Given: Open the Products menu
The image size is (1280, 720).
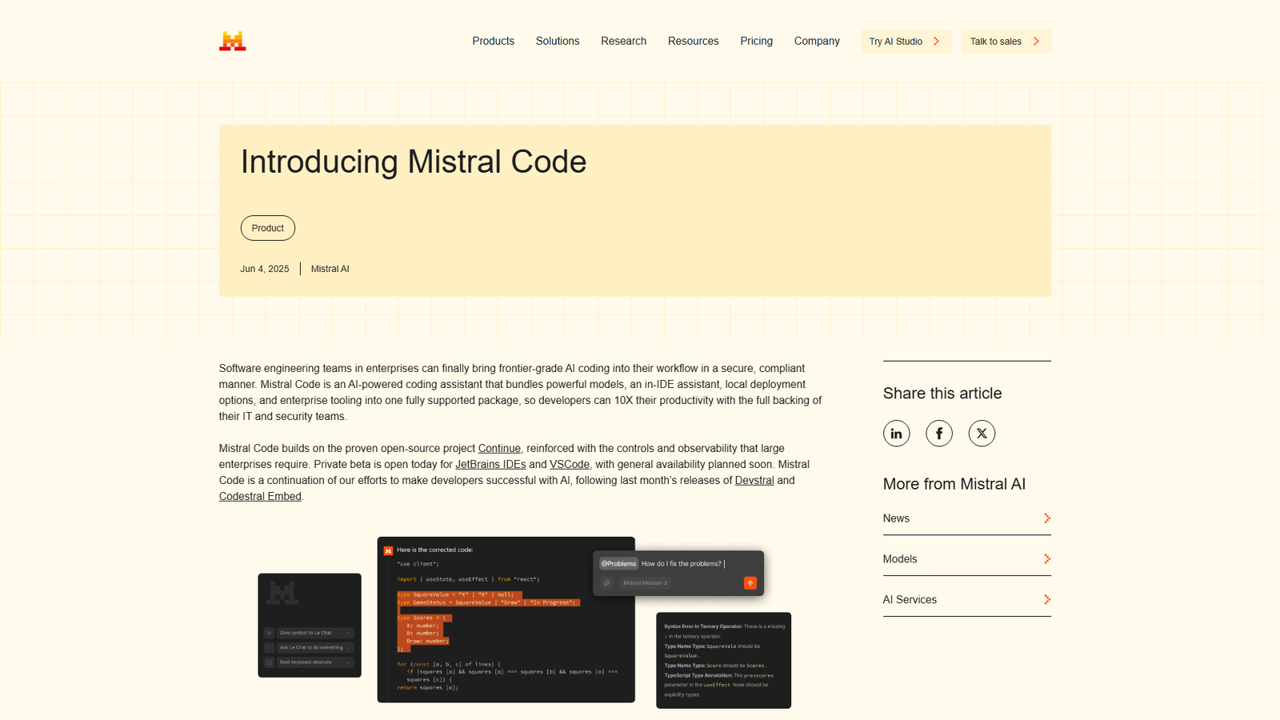Looking at the screenshot, I should (x=493, y=41).
